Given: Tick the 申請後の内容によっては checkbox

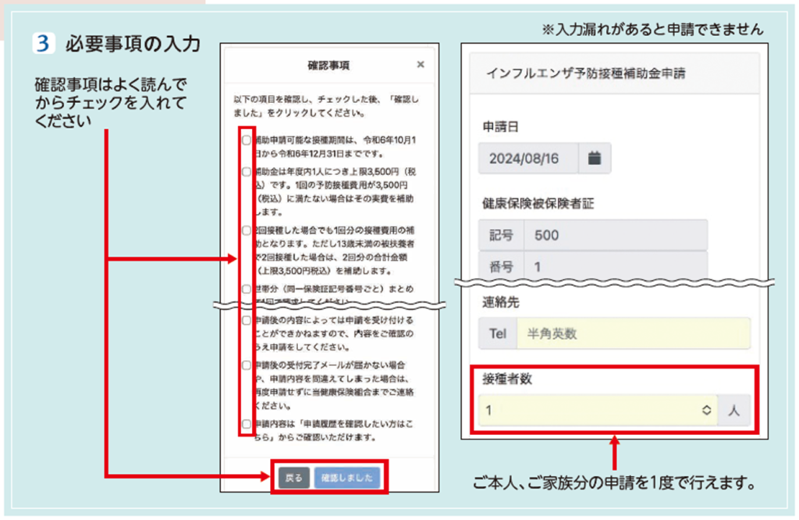Looking at the screenshot, I should pos(247,320).
